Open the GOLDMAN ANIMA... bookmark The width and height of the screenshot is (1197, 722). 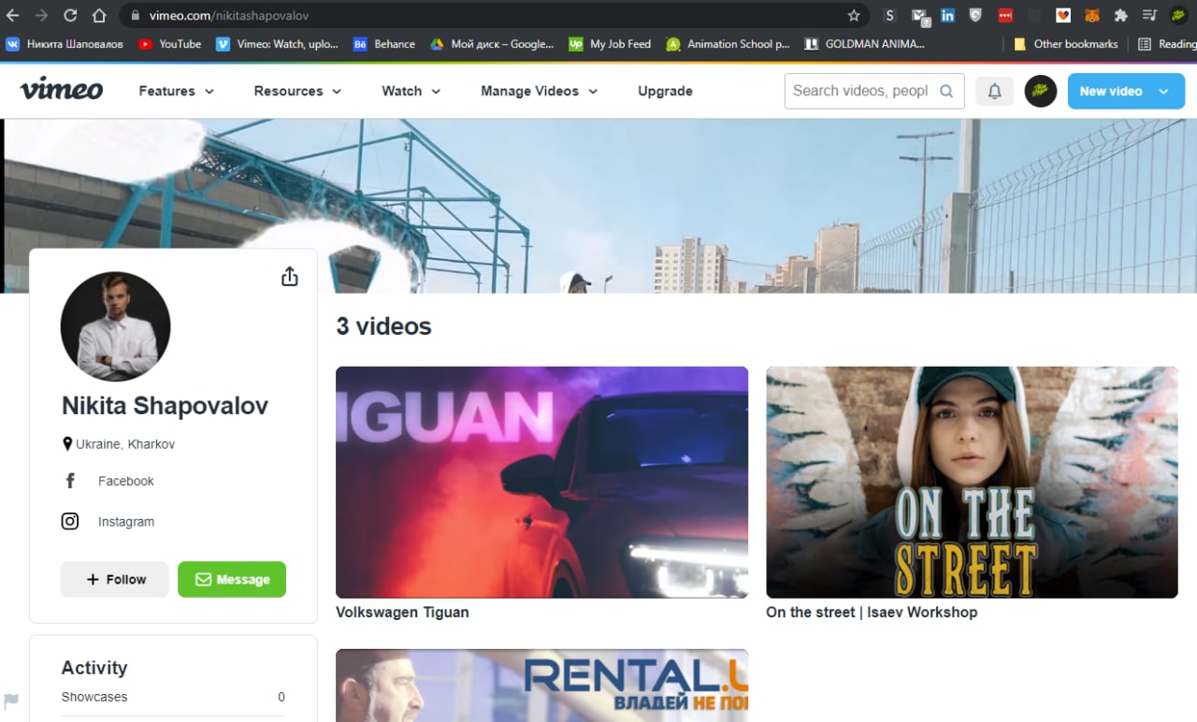click(866, 44)
